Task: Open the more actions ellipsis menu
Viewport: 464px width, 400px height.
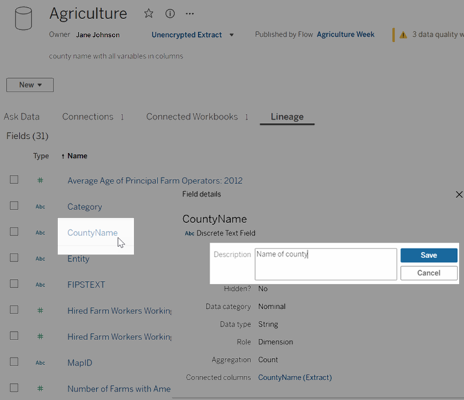Action: coord(190,13)
